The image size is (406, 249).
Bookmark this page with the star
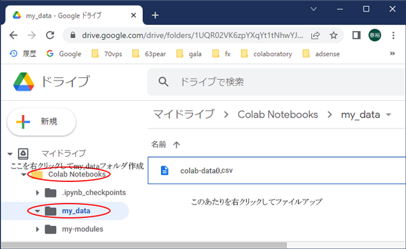click(334, 35)
